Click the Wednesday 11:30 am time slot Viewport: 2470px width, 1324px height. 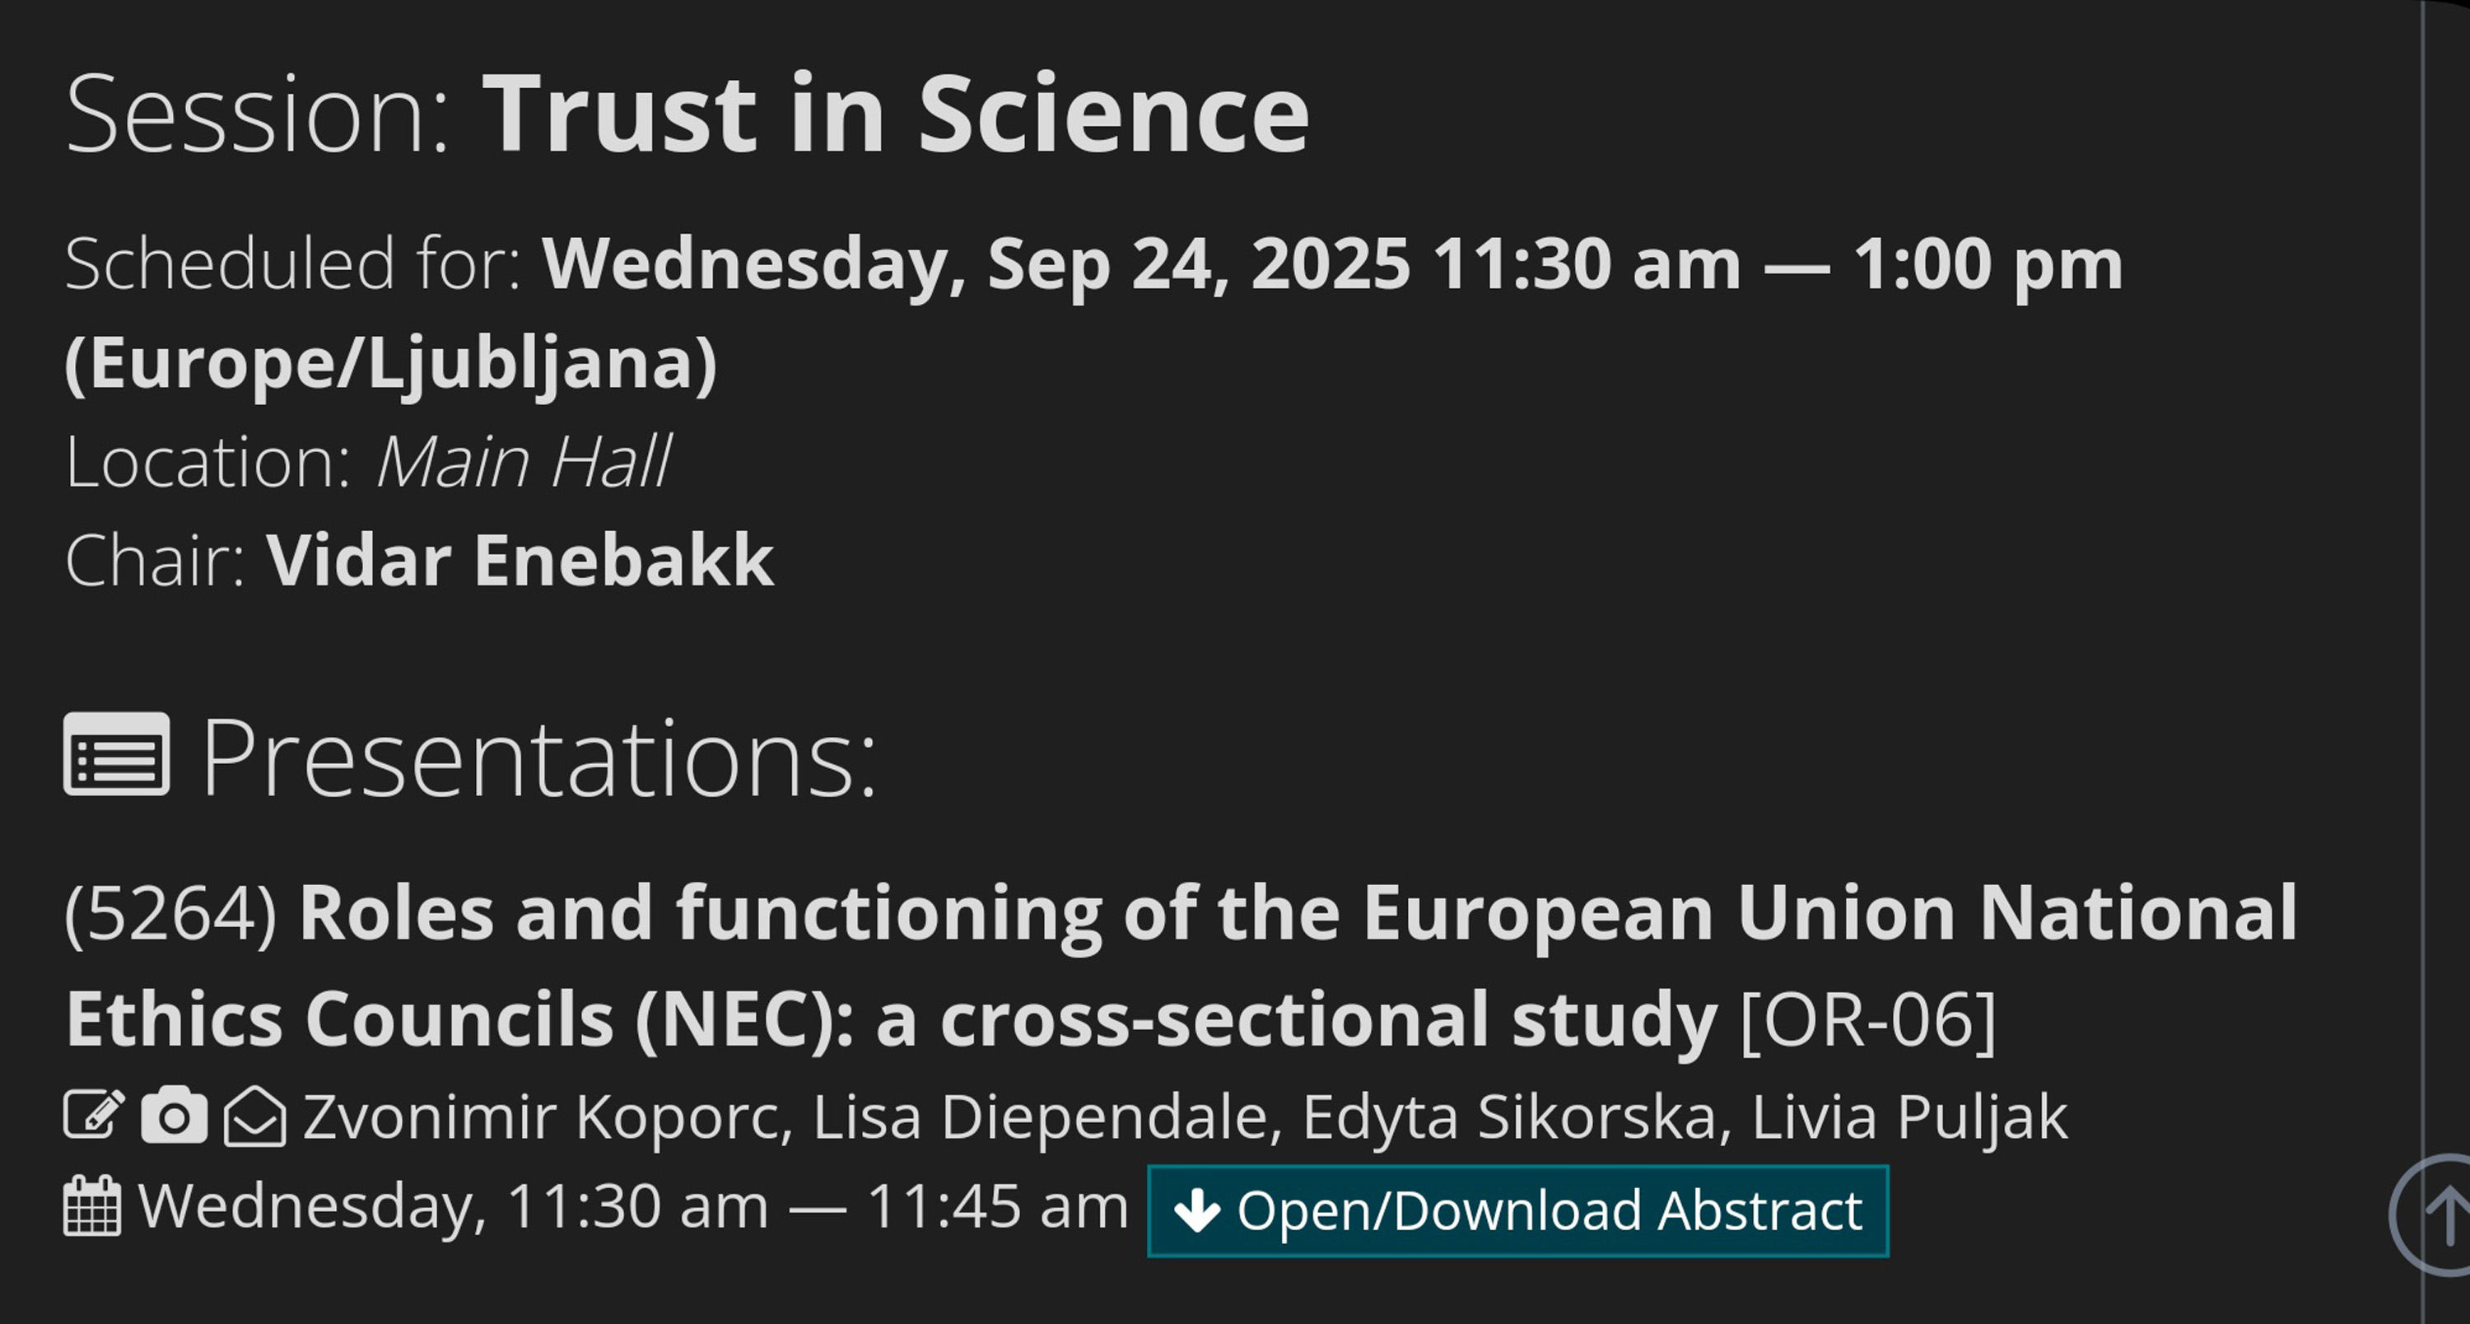click(633, 1207)
